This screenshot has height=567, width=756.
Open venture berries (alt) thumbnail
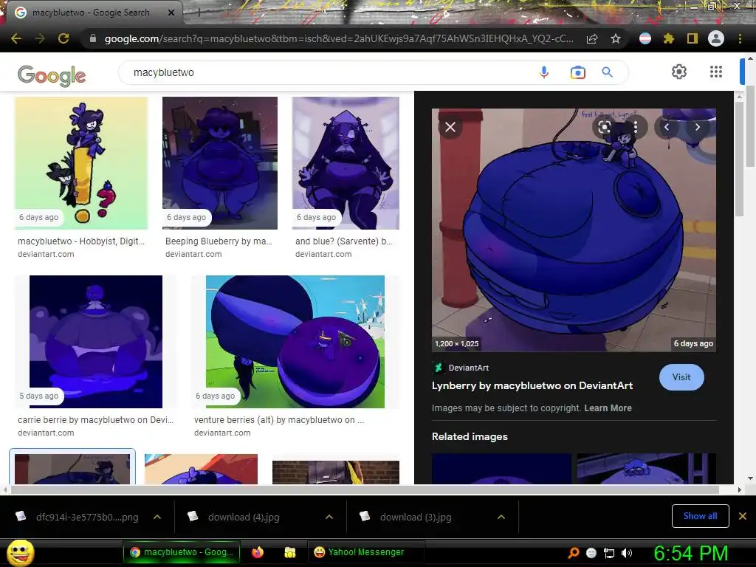295,341
